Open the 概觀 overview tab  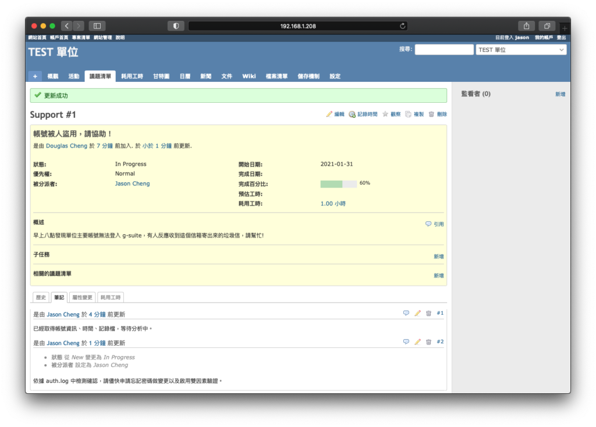click(53, 76)
